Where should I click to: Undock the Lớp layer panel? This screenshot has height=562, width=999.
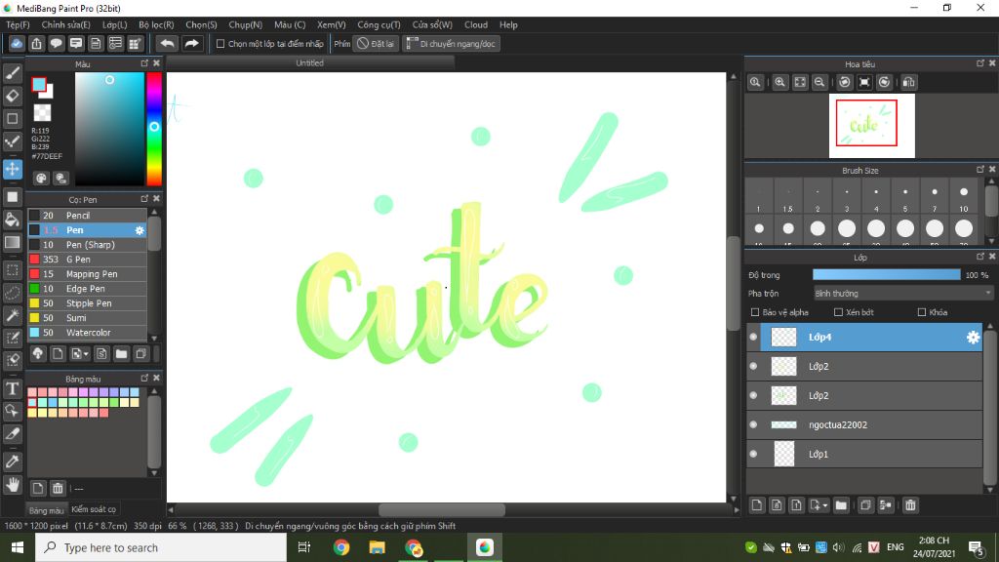pos(980,257)
